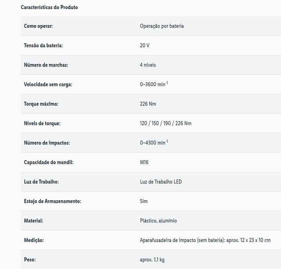281x269 pixels.
Task: Select the 'Número de marchas:' label
Action: click(x=46, y=65)
